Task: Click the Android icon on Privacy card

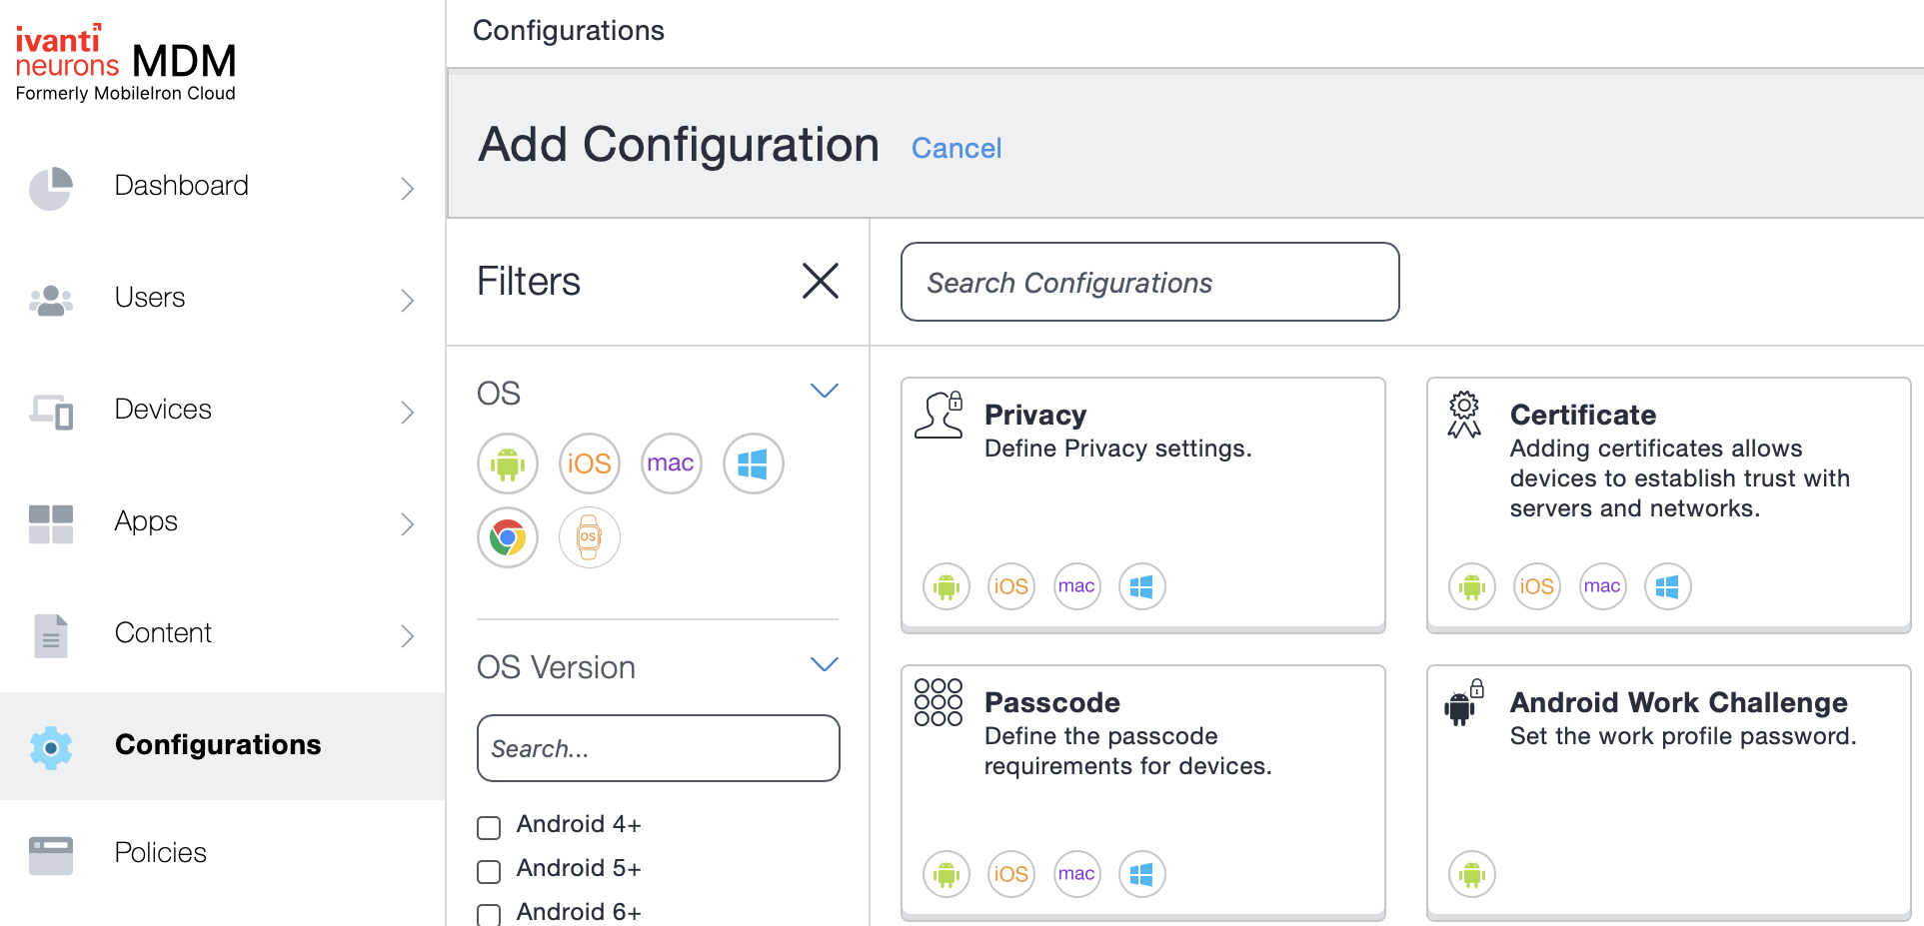Action: tap(946, 586)
